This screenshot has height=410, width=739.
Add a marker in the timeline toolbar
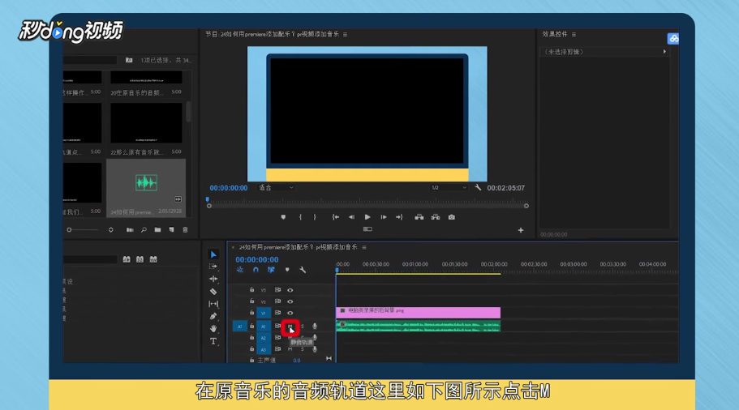pos(287,270)
